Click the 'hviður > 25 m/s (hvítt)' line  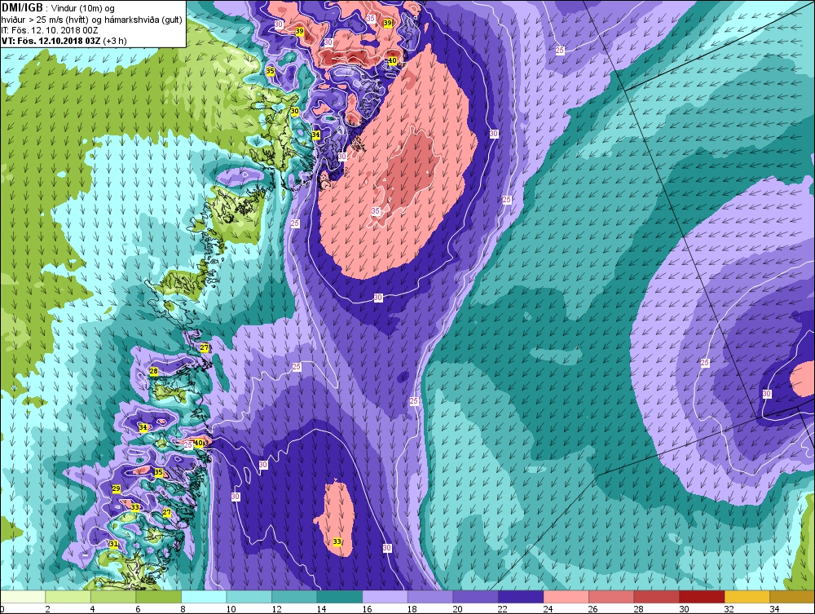[x=43, y=20]
